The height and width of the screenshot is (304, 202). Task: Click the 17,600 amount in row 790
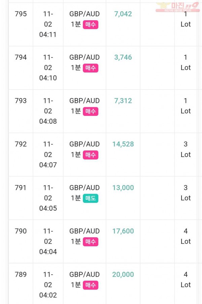tap(123, 231)
